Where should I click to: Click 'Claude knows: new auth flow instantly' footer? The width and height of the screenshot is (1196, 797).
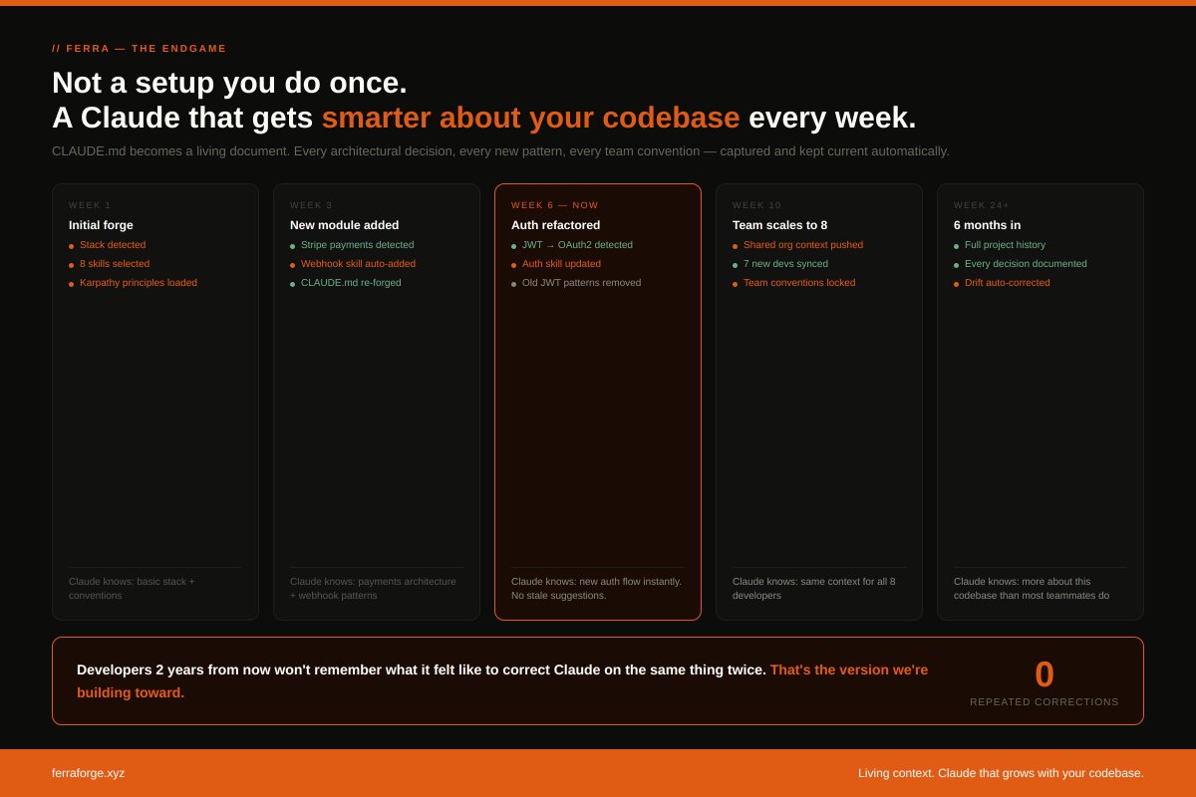pyautogui.click(x=596, y=588)
